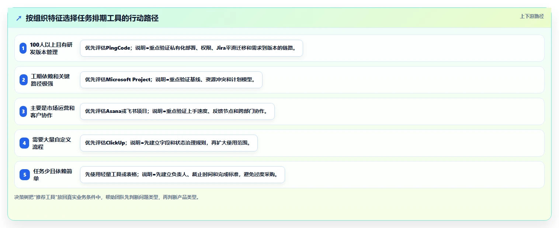Click condition 需要大量自定义流程

pyautogui.click(x=52, y=143)
